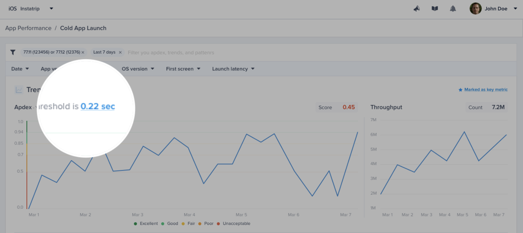Remove the 77.11 or 77.12 version filter chip
Image resolution: width=523 pixels, height=233 pixels.
(x=83, y=52)
